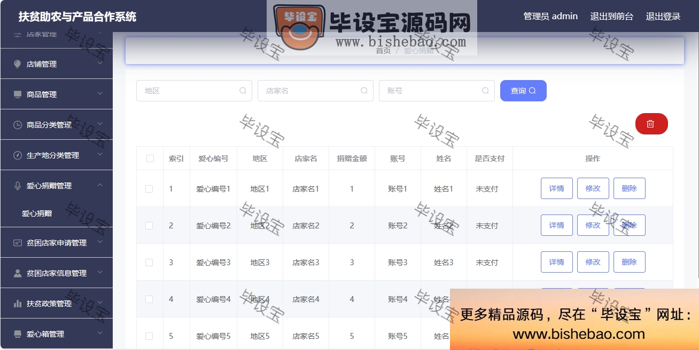The height and width of the screenshot is (350, 699).
Task: Click the red trash delete button
Action: click(x=651, y=124)
